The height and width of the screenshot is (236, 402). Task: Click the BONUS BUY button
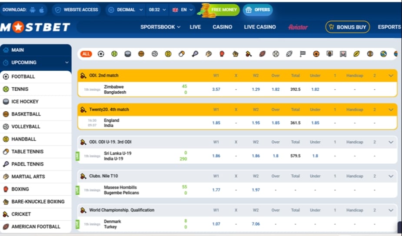tap(347, 27)
